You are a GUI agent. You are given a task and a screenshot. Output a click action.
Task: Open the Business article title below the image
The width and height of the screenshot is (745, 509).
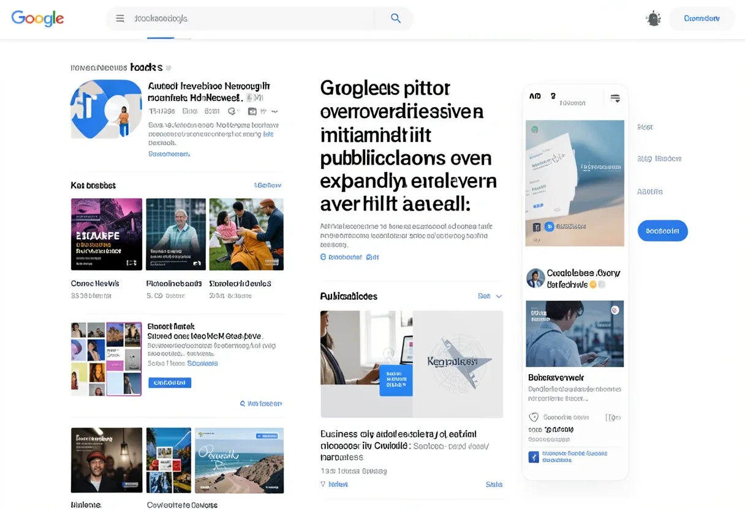(x=404, y=445)
